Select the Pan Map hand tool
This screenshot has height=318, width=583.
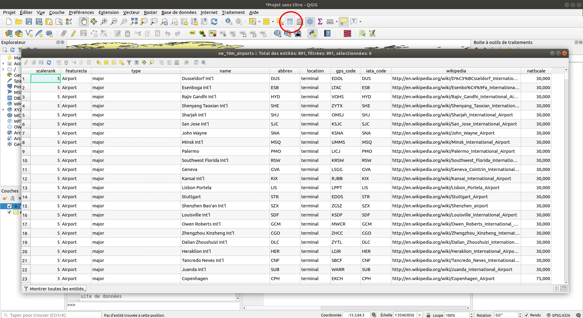tap(84, 22)
